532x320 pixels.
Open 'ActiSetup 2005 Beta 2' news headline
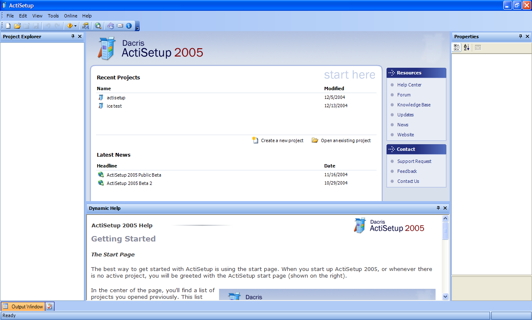[129, 183]
